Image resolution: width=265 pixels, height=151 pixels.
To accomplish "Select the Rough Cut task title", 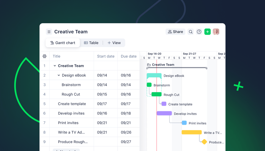I will pos(71,94).
